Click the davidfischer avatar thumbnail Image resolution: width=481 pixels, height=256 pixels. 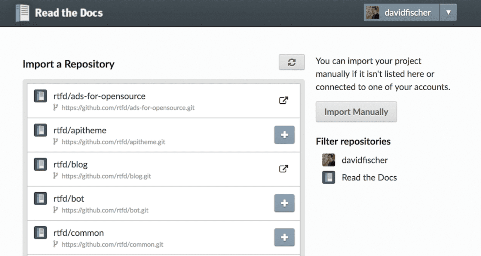373,12
